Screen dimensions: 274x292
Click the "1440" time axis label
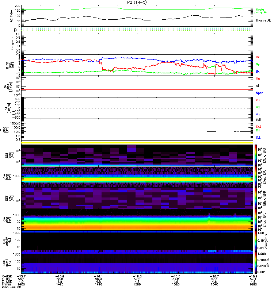coord(98,284)
